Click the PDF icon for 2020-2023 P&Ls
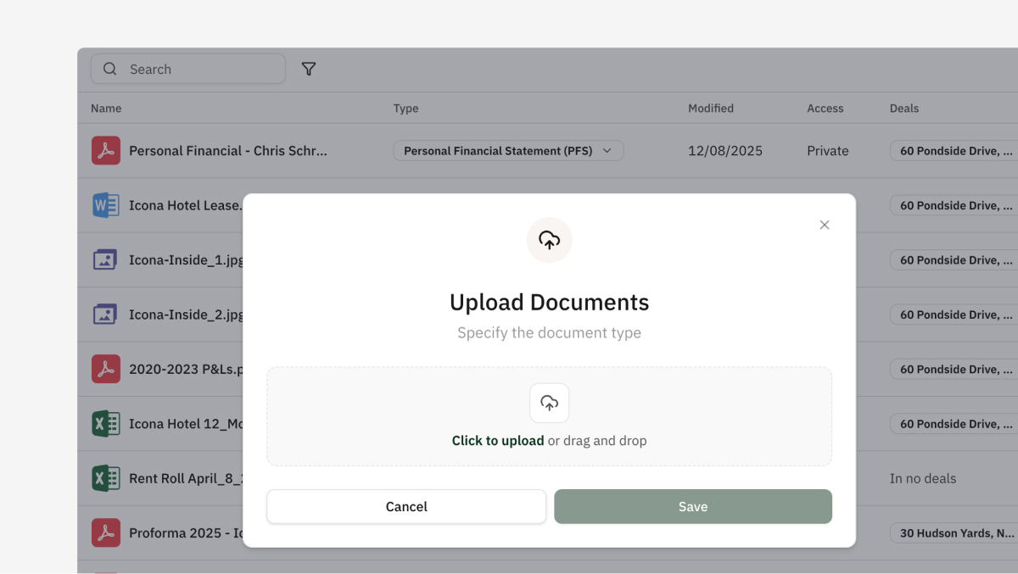 (x=106, y=369)
